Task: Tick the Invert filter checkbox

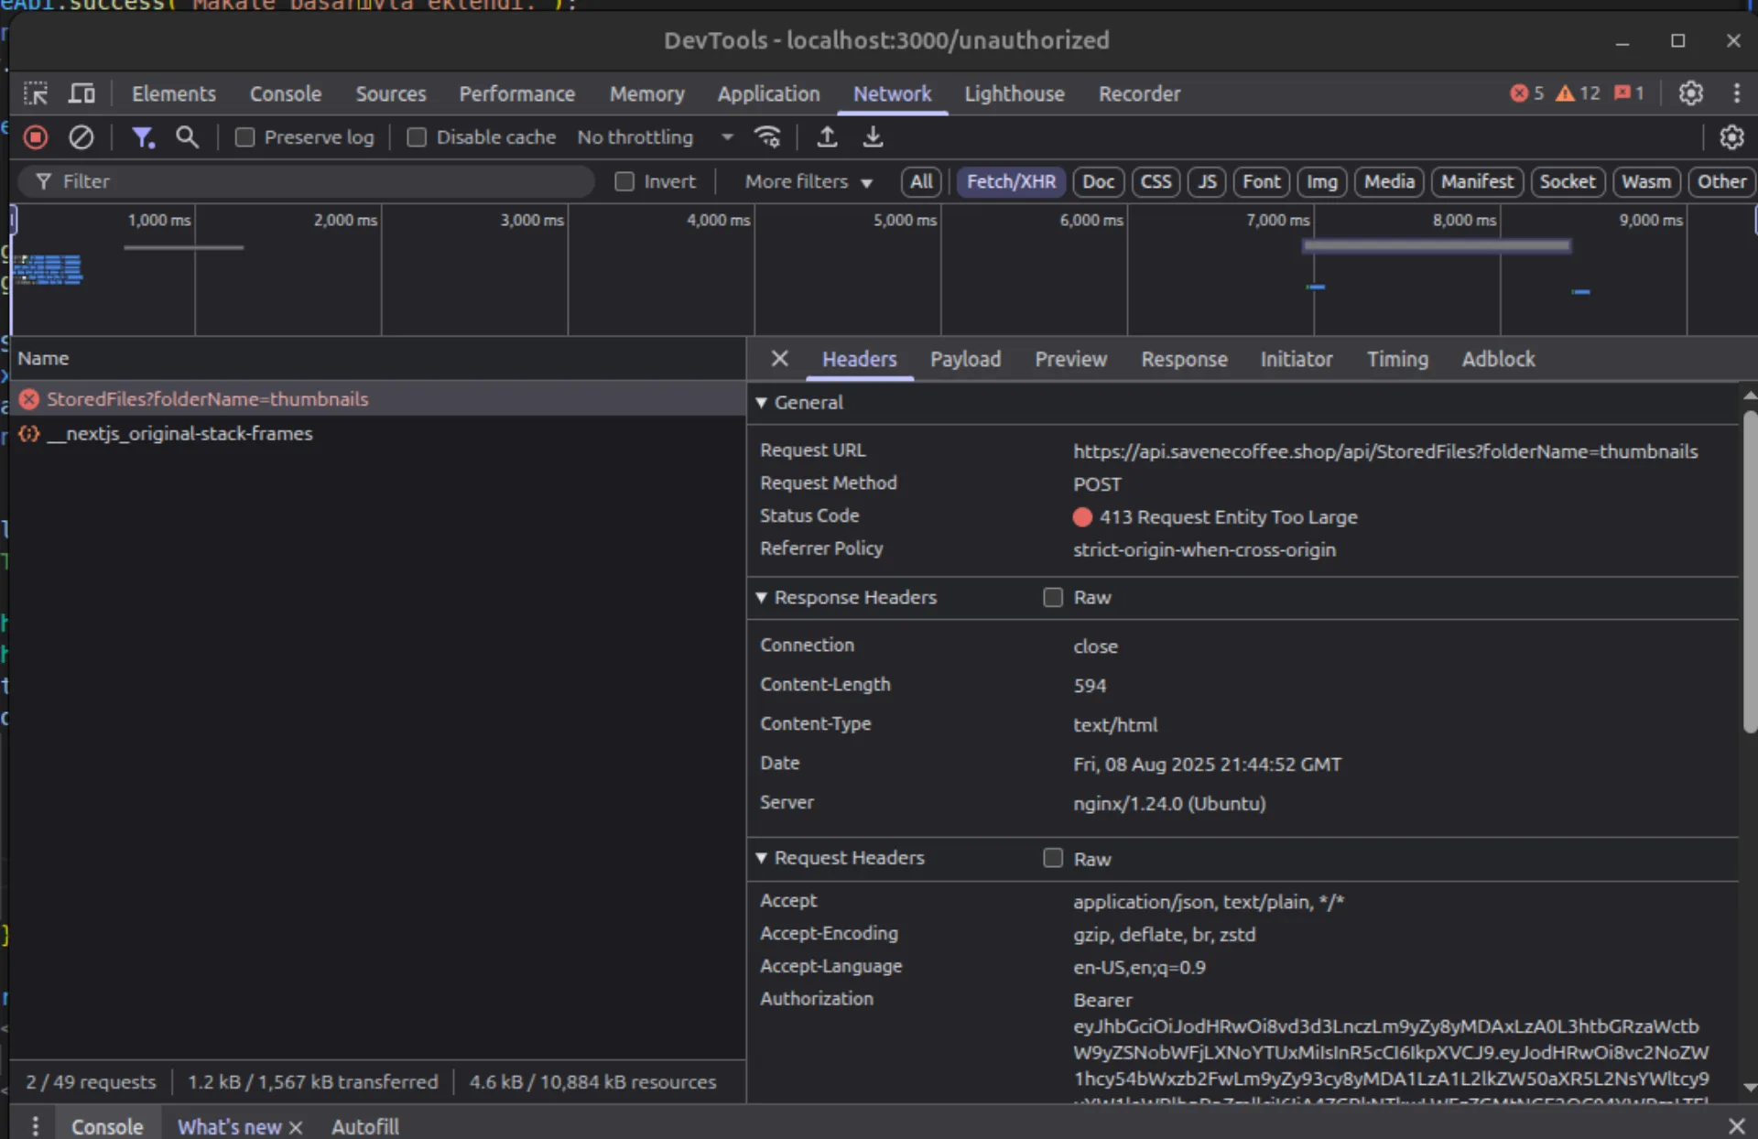Action: click(624, 181)
